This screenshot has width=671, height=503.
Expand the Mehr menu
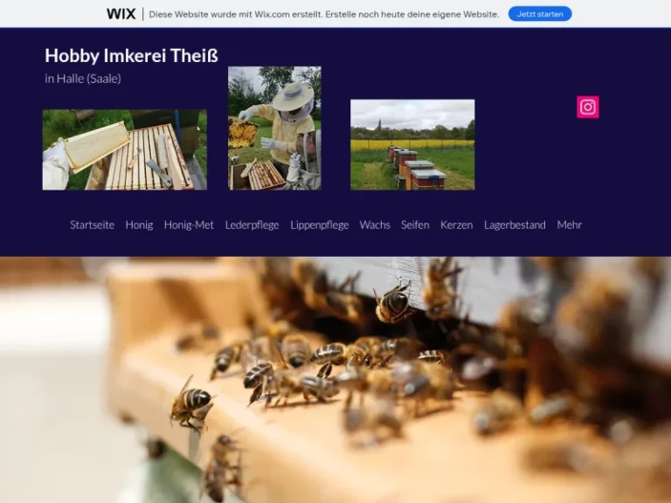(x=569, y=225)
